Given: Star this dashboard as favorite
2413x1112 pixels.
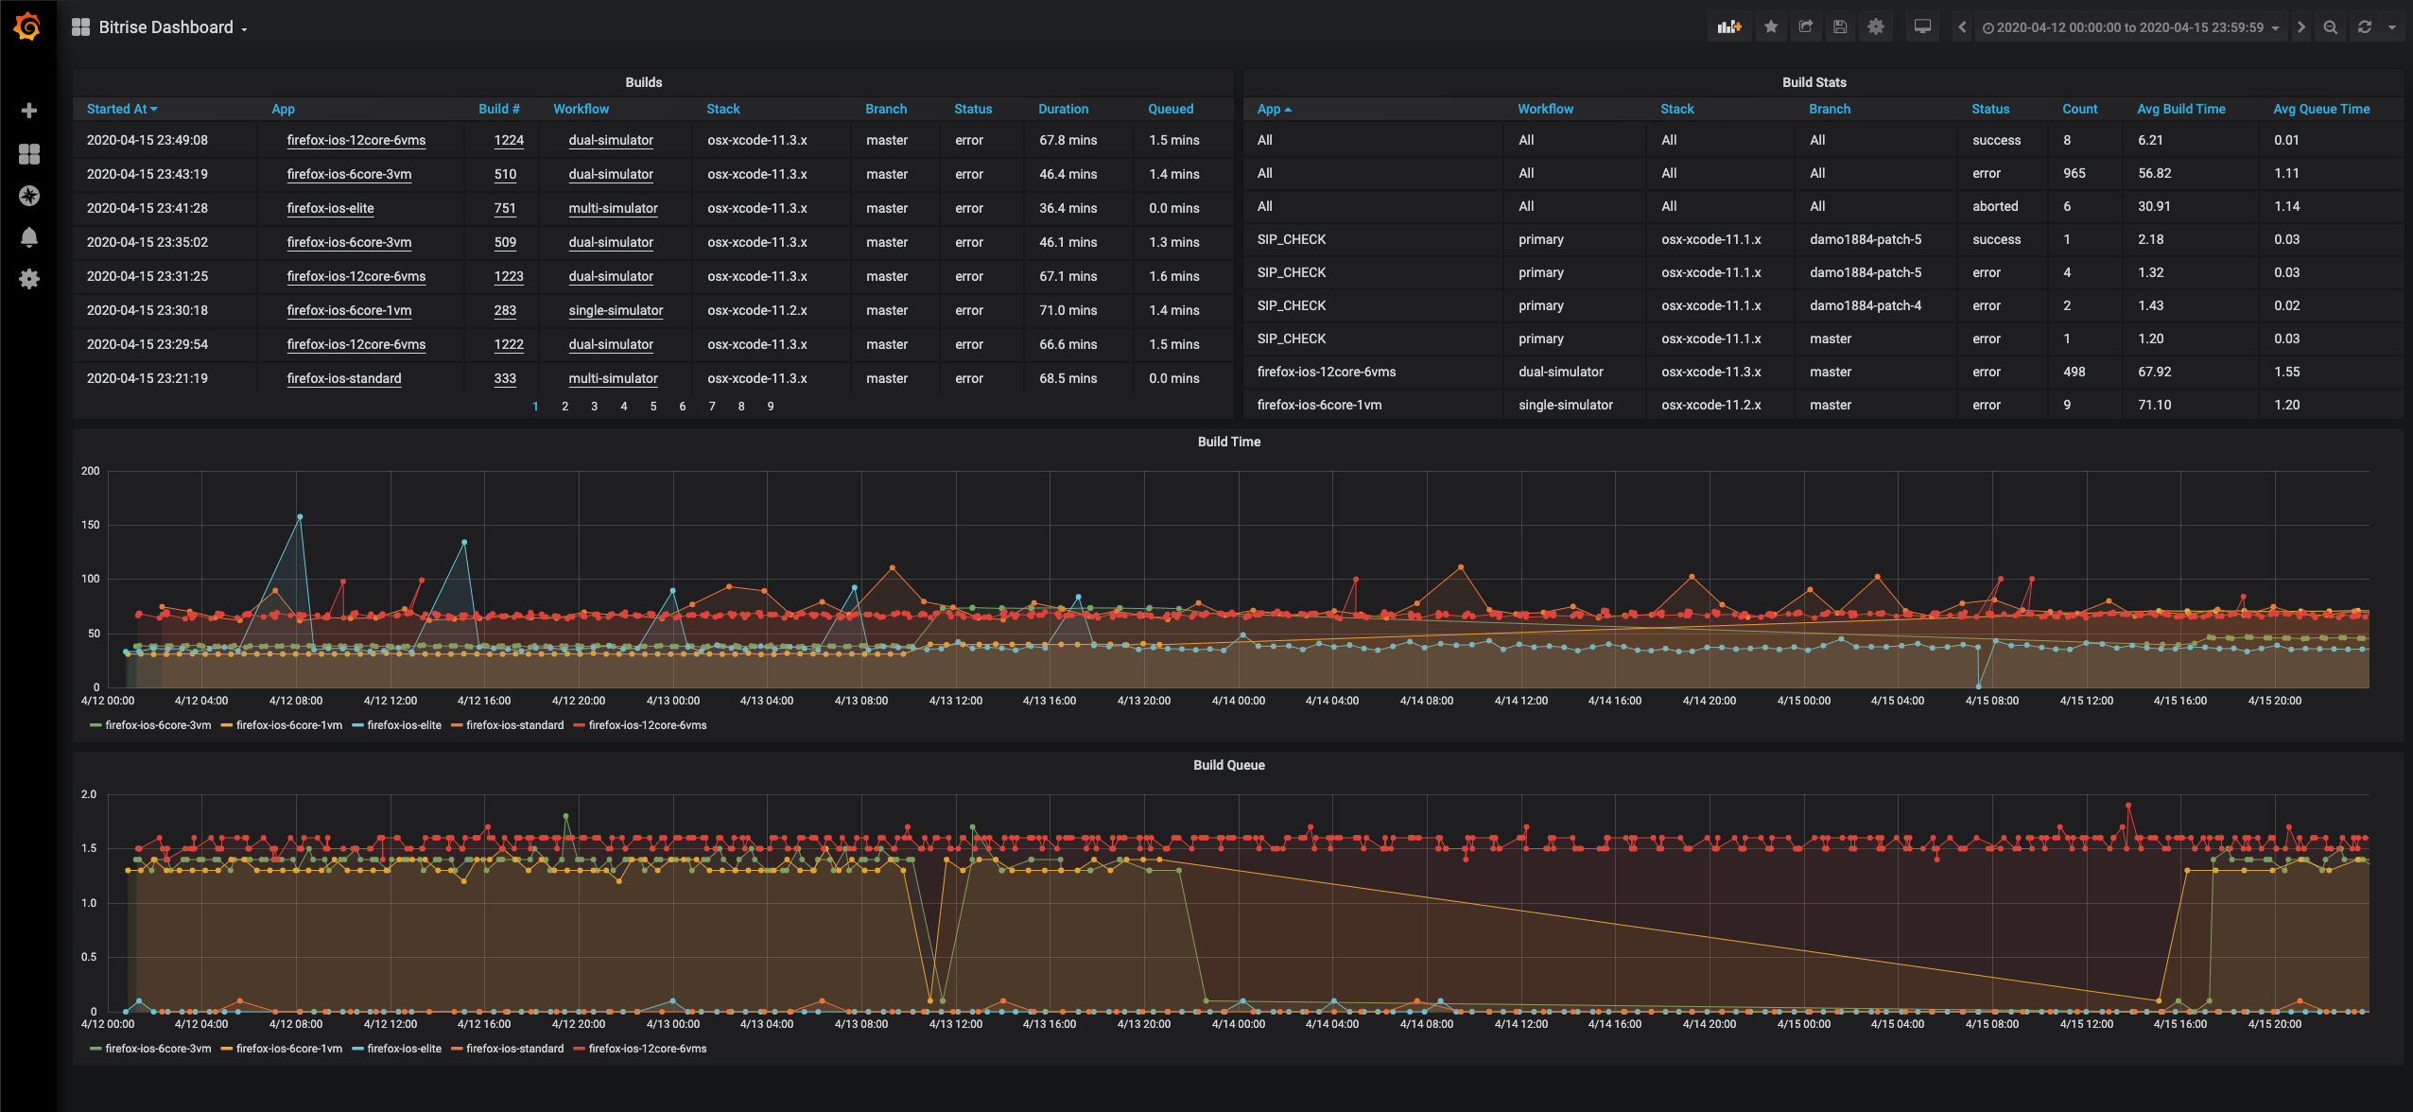Looking at the screenshot, I should [1771, 27].
